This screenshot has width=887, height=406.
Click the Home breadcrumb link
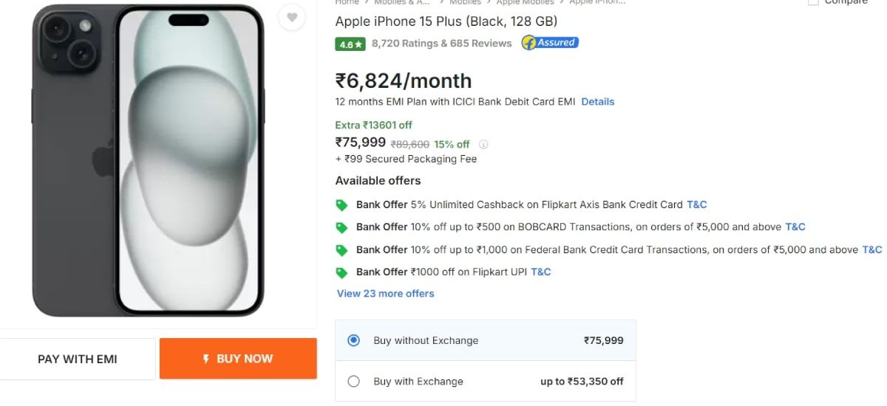pos(347,3)
